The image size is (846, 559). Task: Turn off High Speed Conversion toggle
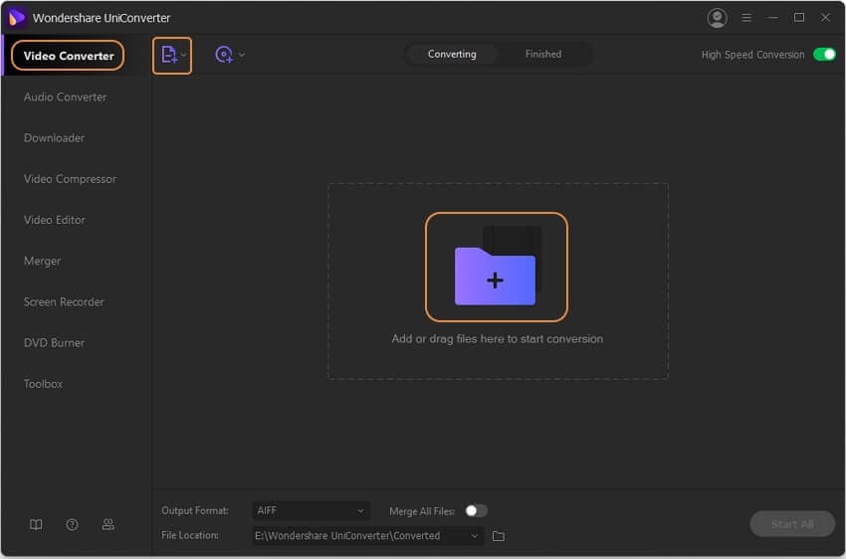824,55
